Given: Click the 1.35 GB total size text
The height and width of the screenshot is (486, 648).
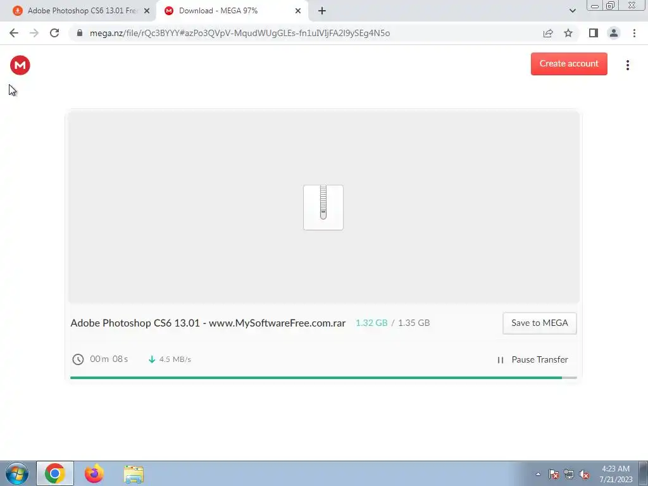Looking at the screenshot, I should (x=414, y=323).
